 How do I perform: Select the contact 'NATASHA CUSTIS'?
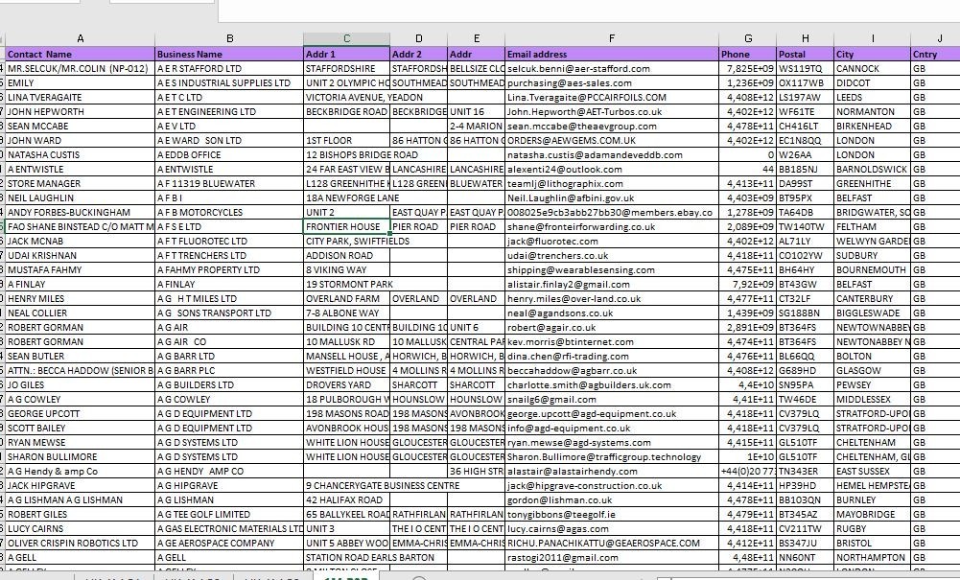[x=81, y=154]
